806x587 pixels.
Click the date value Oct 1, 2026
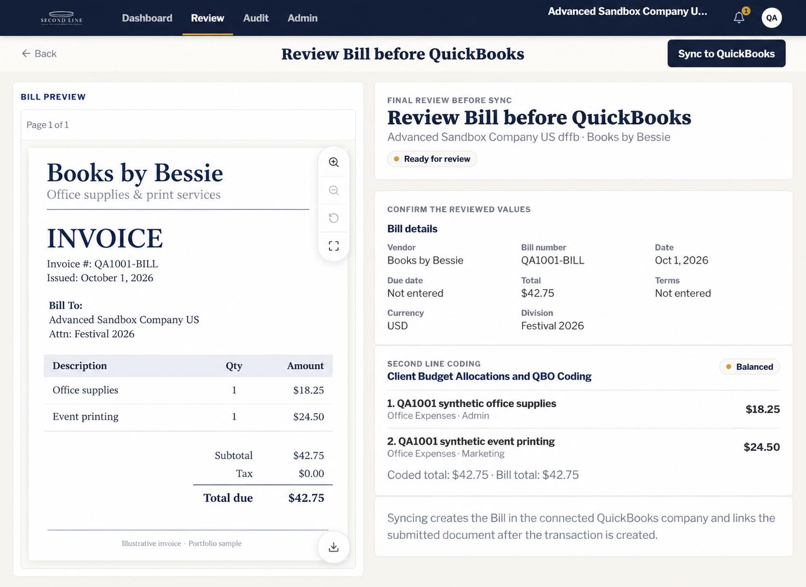pyautogui.click(x=682, y=261)
